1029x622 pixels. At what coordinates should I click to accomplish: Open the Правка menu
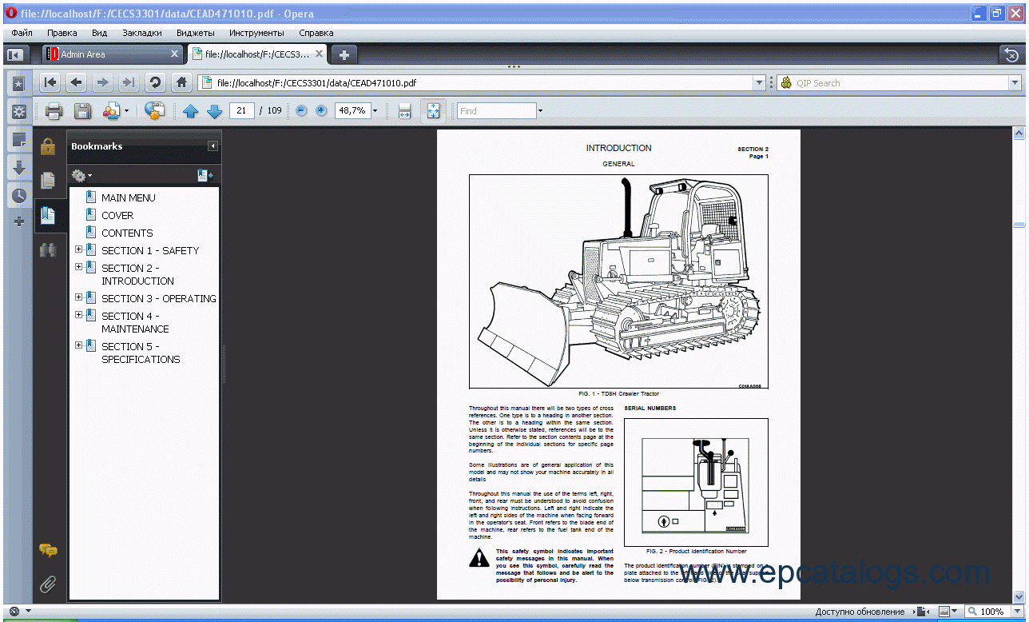(62, 33)
